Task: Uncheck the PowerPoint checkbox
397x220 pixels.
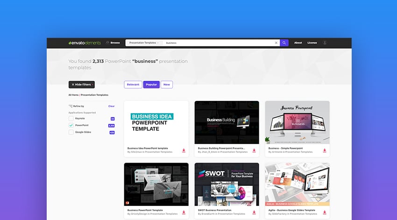Action: pyautogui.click(x=71, y=125)
